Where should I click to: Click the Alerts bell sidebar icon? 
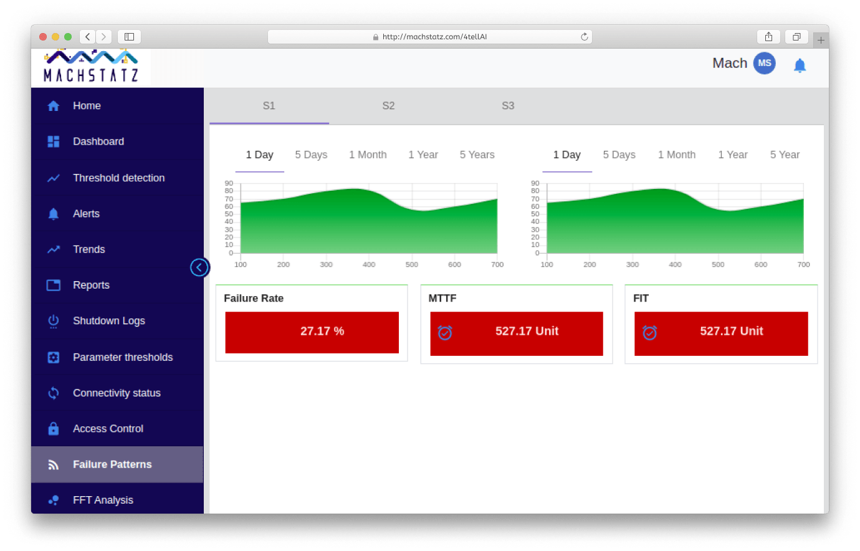tap(54, 214)
